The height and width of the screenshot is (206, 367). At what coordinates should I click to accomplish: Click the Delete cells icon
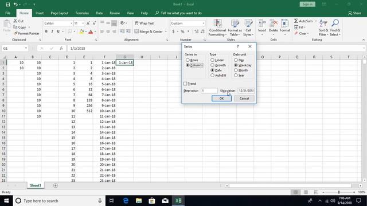point(274,23)
